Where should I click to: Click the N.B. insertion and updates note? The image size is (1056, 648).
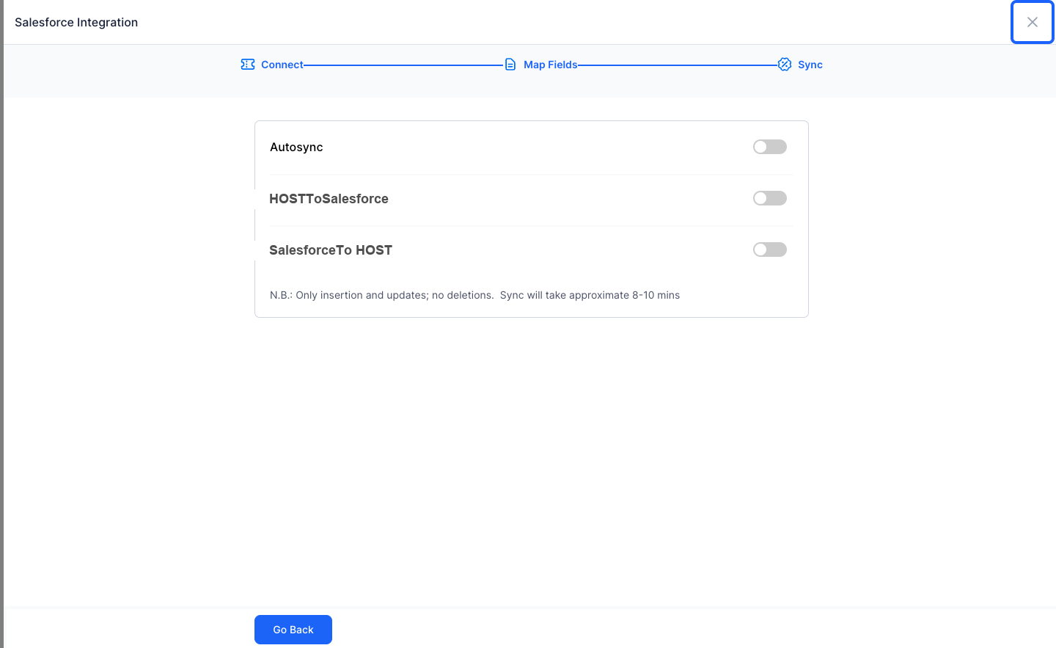[x=474, y=295]
